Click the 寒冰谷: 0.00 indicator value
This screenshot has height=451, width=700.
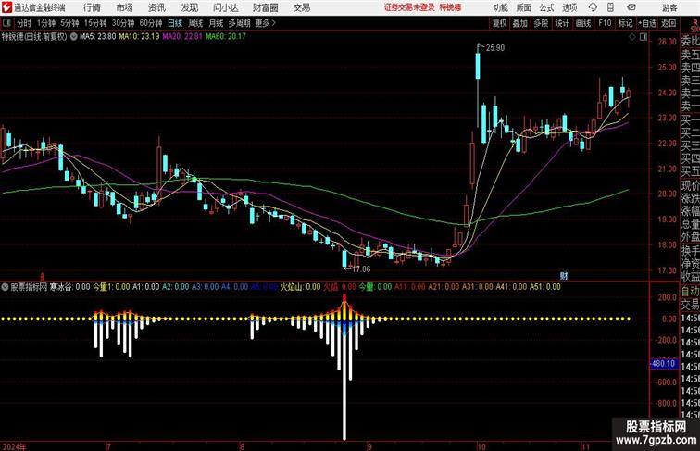point(69,287)
